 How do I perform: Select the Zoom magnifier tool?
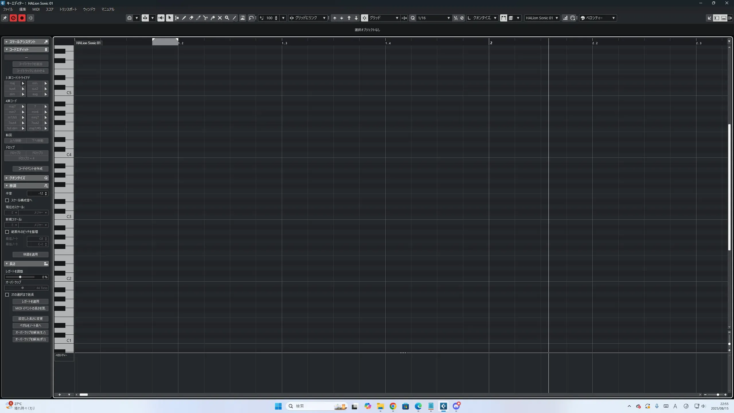pos(227,18)
